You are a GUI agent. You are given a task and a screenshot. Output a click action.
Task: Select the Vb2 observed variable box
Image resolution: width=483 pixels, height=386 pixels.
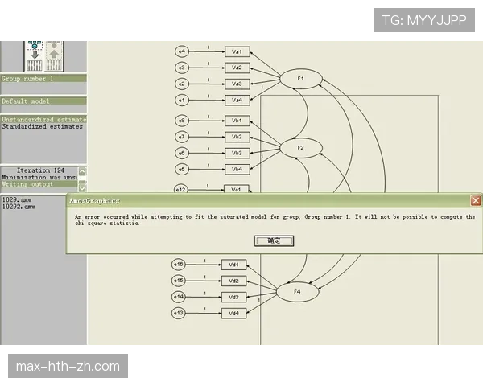point(237,137)
